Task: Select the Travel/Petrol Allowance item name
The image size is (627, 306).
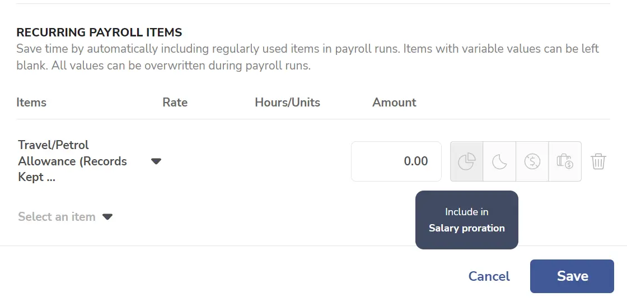Action: tap(72, 161)
